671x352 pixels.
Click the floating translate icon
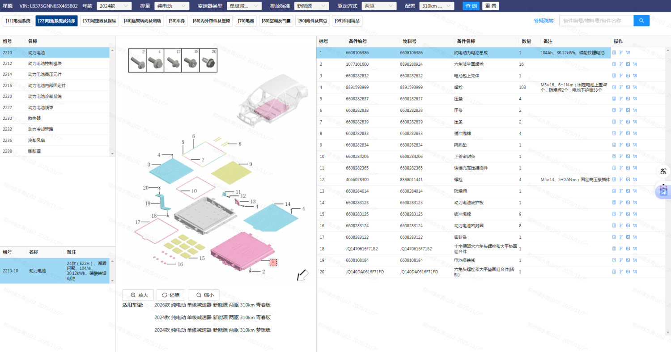pyautogui.click(x=663, y=171)
